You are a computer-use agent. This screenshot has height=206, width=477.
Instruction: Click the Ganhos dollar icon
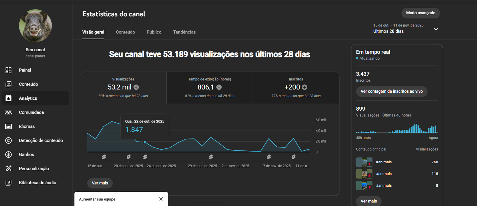8,154
